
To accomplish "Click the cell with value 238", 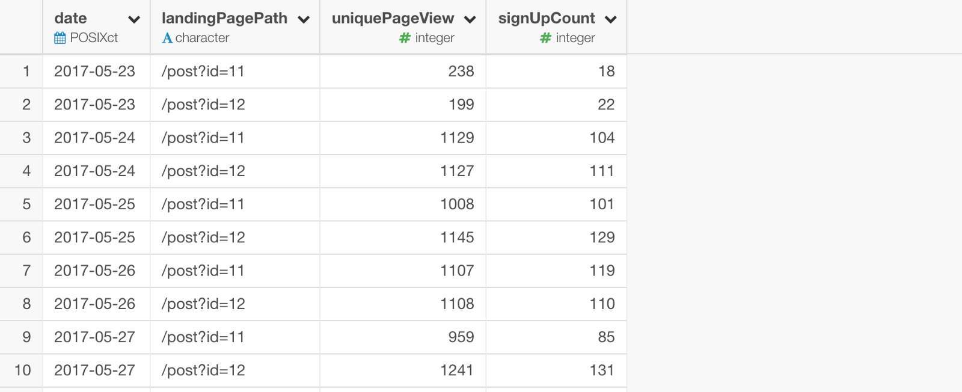I will coord(403,72).
